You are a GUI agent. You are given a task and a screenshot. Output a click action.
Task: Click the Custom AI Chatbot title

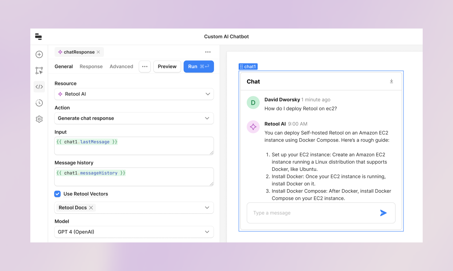[226, 37]
